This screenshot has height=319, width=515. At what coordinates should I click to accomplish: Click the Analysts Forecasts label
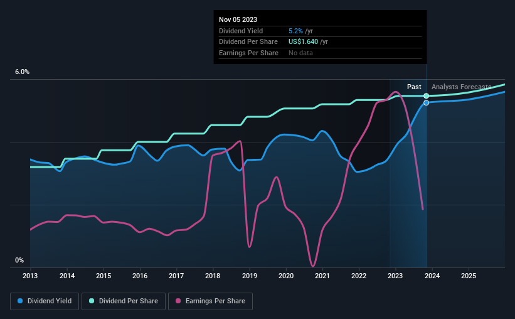(x=462, y=87)
